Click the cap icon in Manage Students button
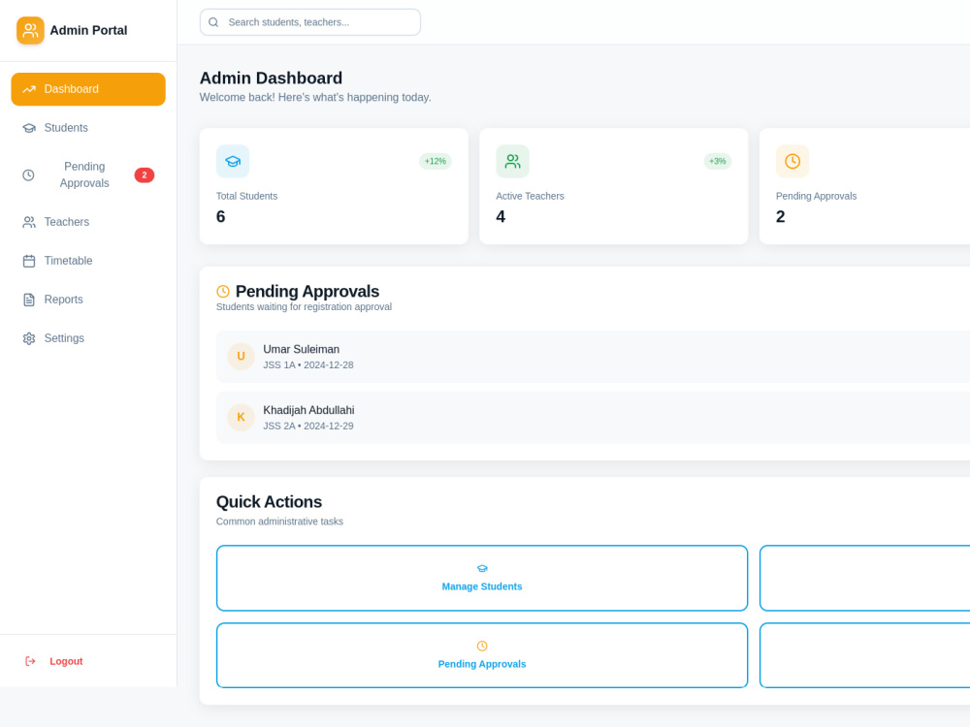This screenshot has height=727, width=970. tap(482, 569)
